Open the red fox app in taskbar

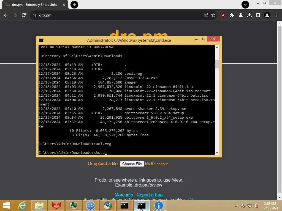[56, 206]
